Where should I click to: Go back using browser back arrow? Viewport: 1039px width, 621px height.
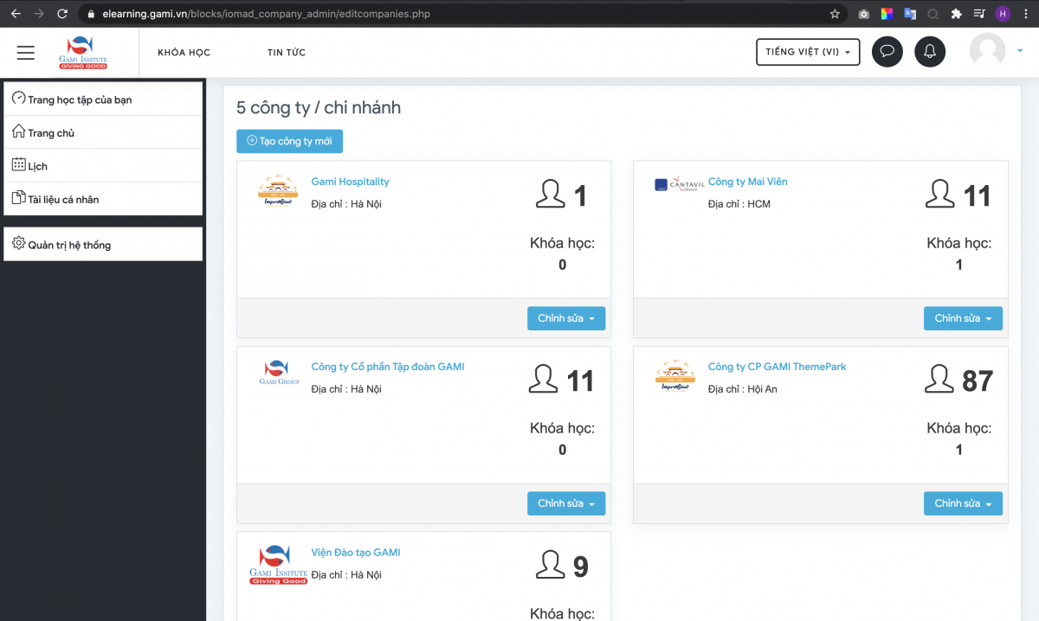[16, 14]
